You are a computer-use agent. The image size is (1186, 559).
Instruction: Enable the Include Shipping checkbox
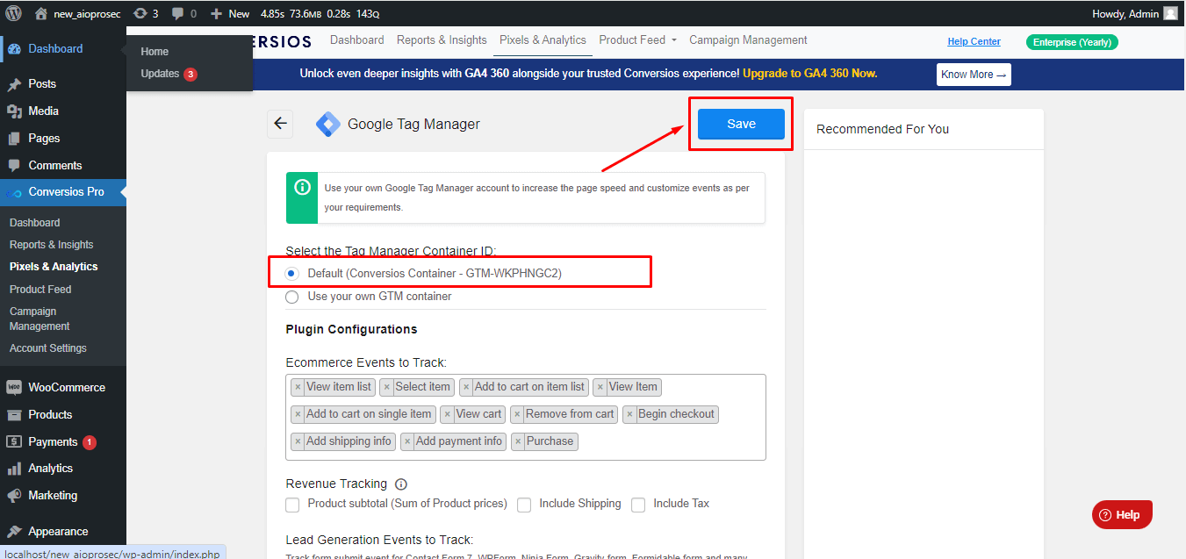(524, 505)
